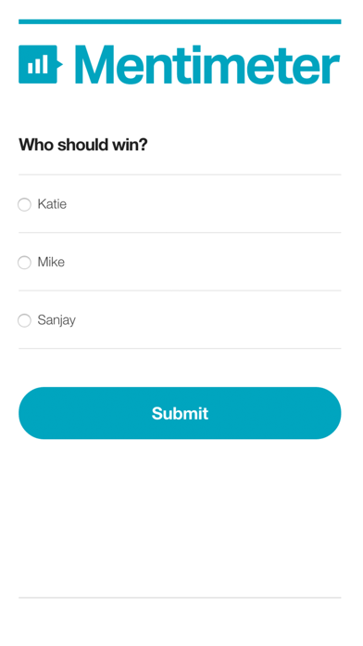Select the Sanjay radio button
Viewport: 363px width, 646px height.
[24, 320]
